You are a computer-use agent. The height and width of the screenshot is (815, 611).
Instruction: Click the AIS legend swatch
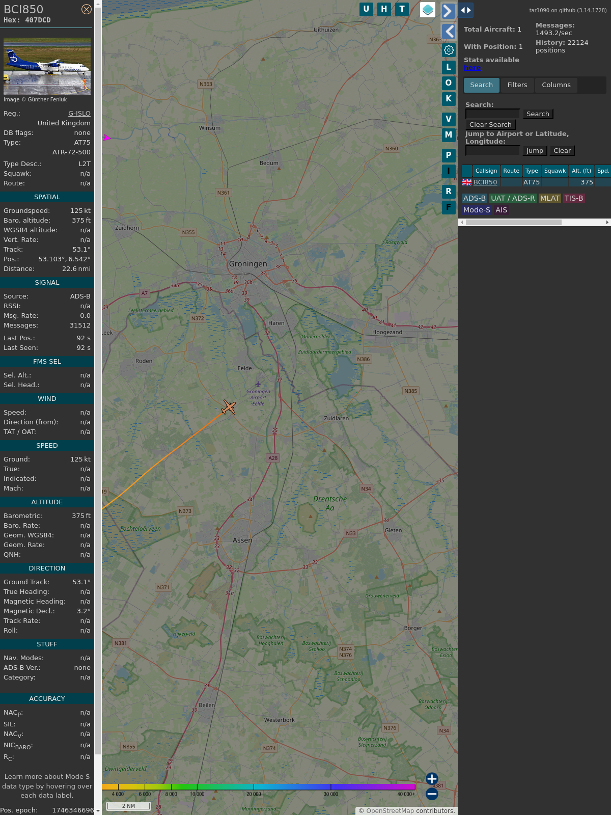click(x=502, y=210)
